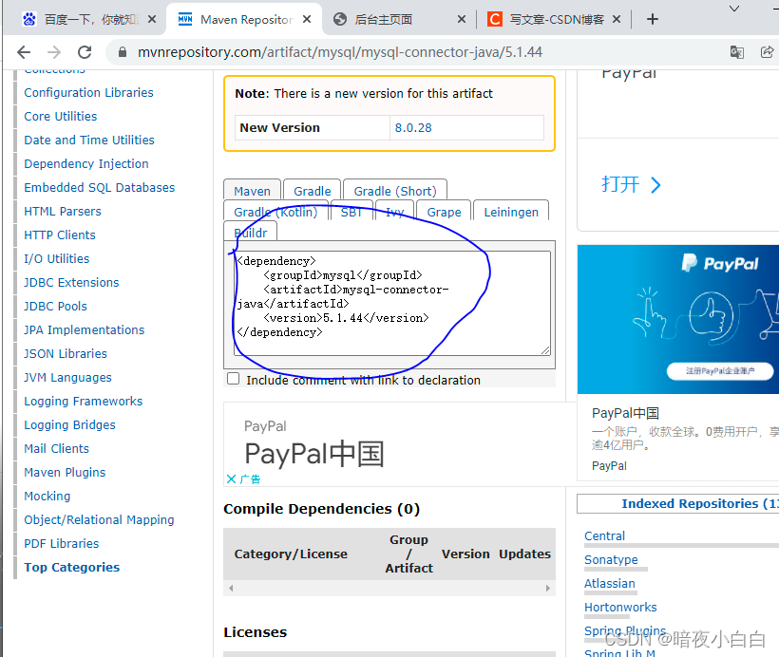Select the Maven dependency tab
The height and width of the screenshot is (657, 779).
(x=253, y=191)
